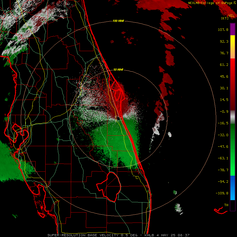Click the 100 NMI range ring label
237x237 pixels.
118,21
